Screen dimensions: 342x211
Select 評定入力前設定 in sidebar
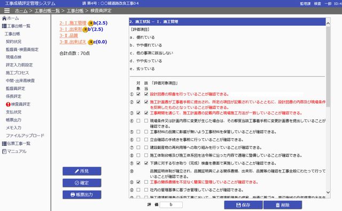coord(19,65)
